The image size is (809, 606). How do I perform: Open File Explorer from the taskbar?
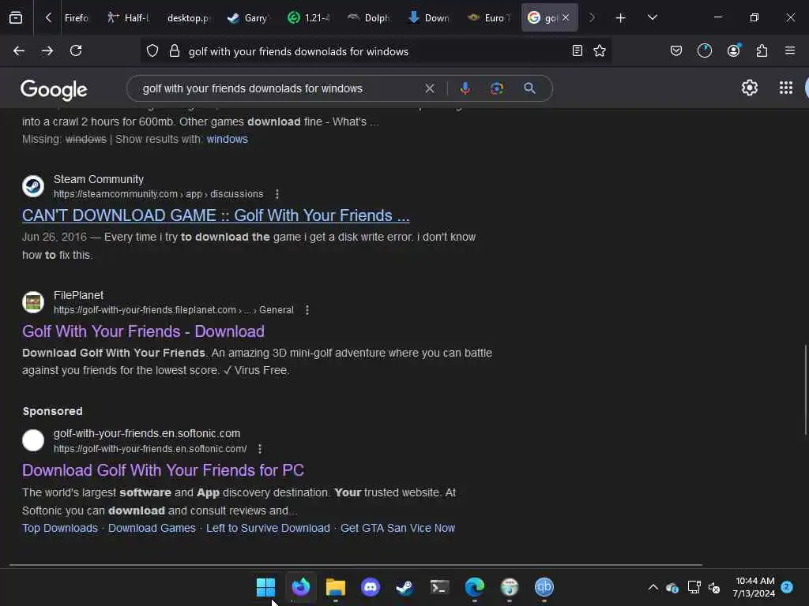point(335,587)
